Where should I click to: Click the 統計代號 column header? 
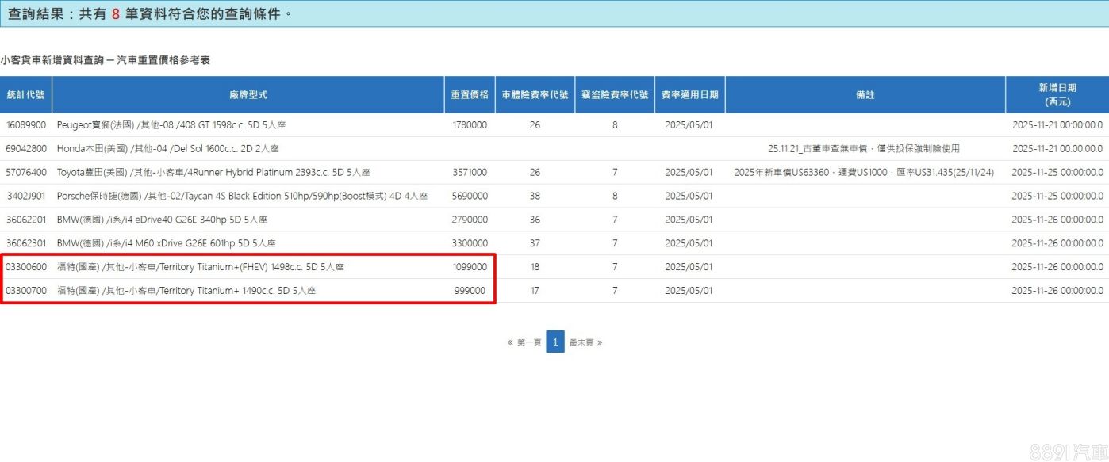(x=25, y=94)
